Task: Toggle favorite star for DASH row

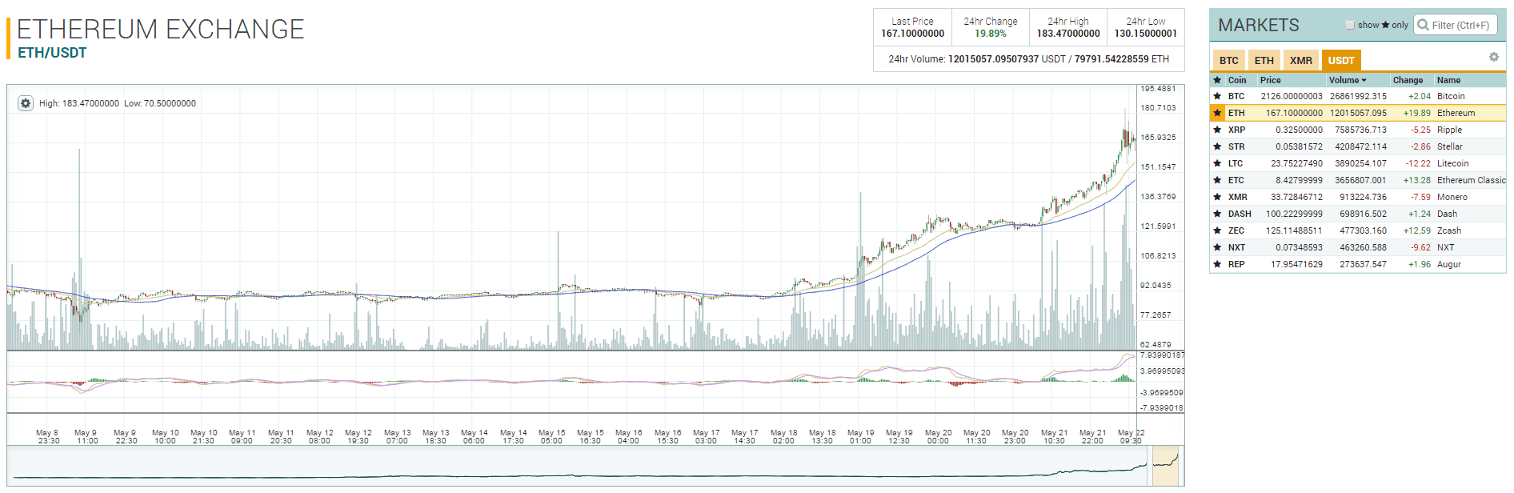Action: [x=1217, y=214]
